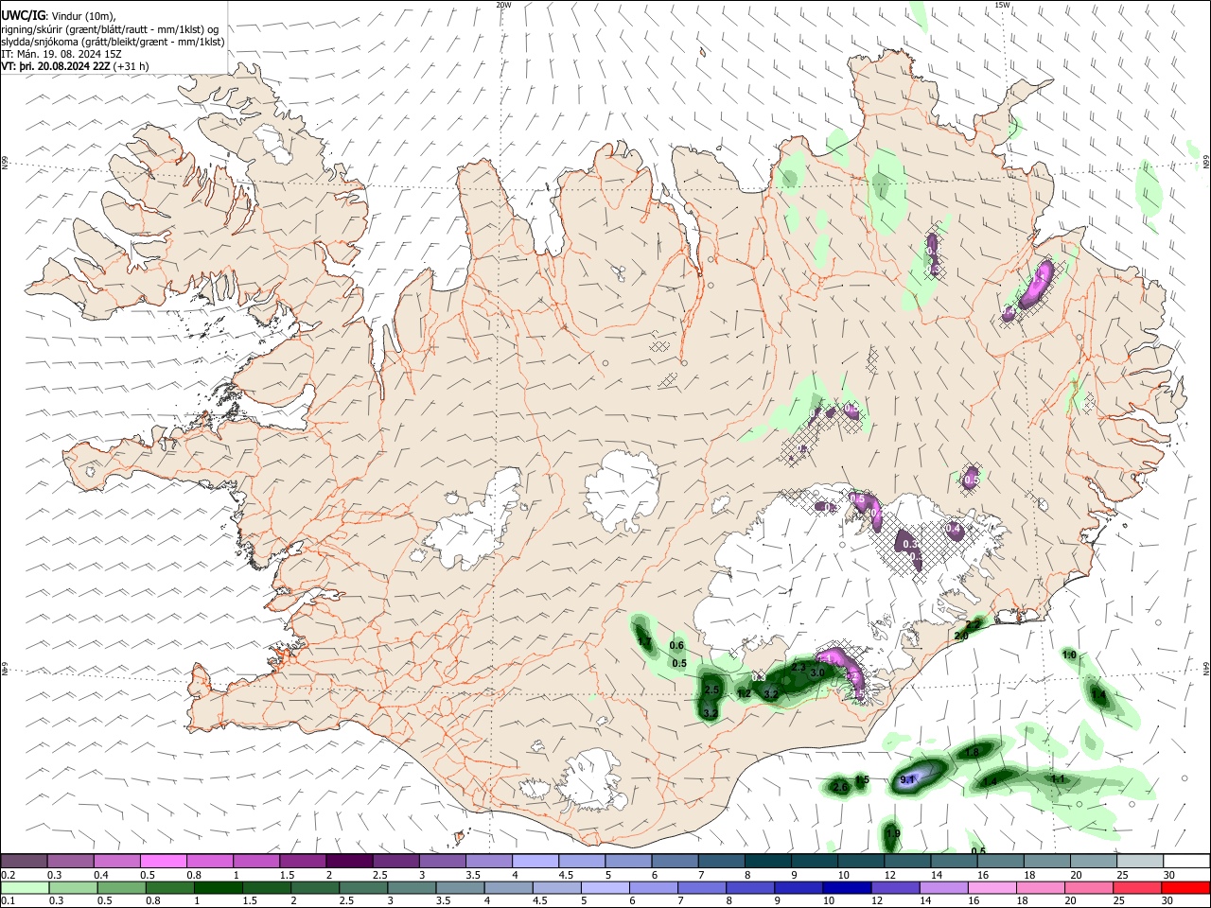Click the 1.1 precipitation value offshore
The height and width of the screenshot is (908, 1211).
pyautogui.click(x=1059, y=779)
